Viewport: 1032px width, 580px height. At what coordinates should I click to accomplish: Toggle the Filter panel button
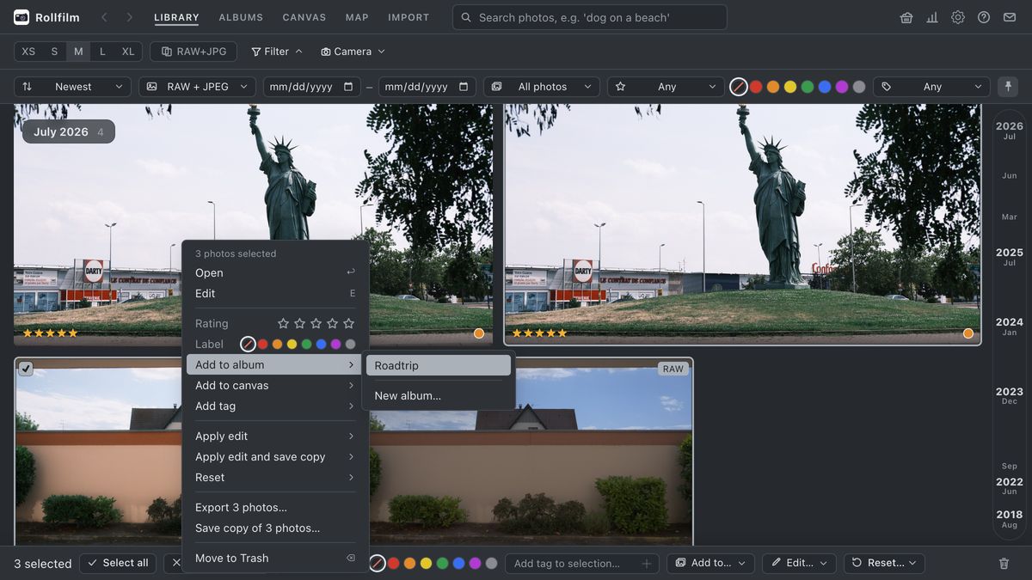click(x=276, y=52)
